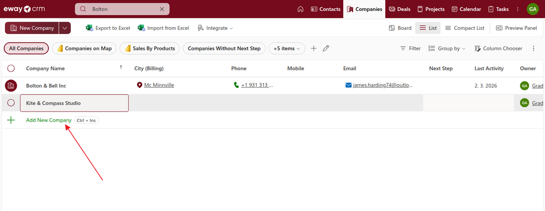545x211 pixels.
Task: Open the Deals tab
Action: [x=399, y=9]
